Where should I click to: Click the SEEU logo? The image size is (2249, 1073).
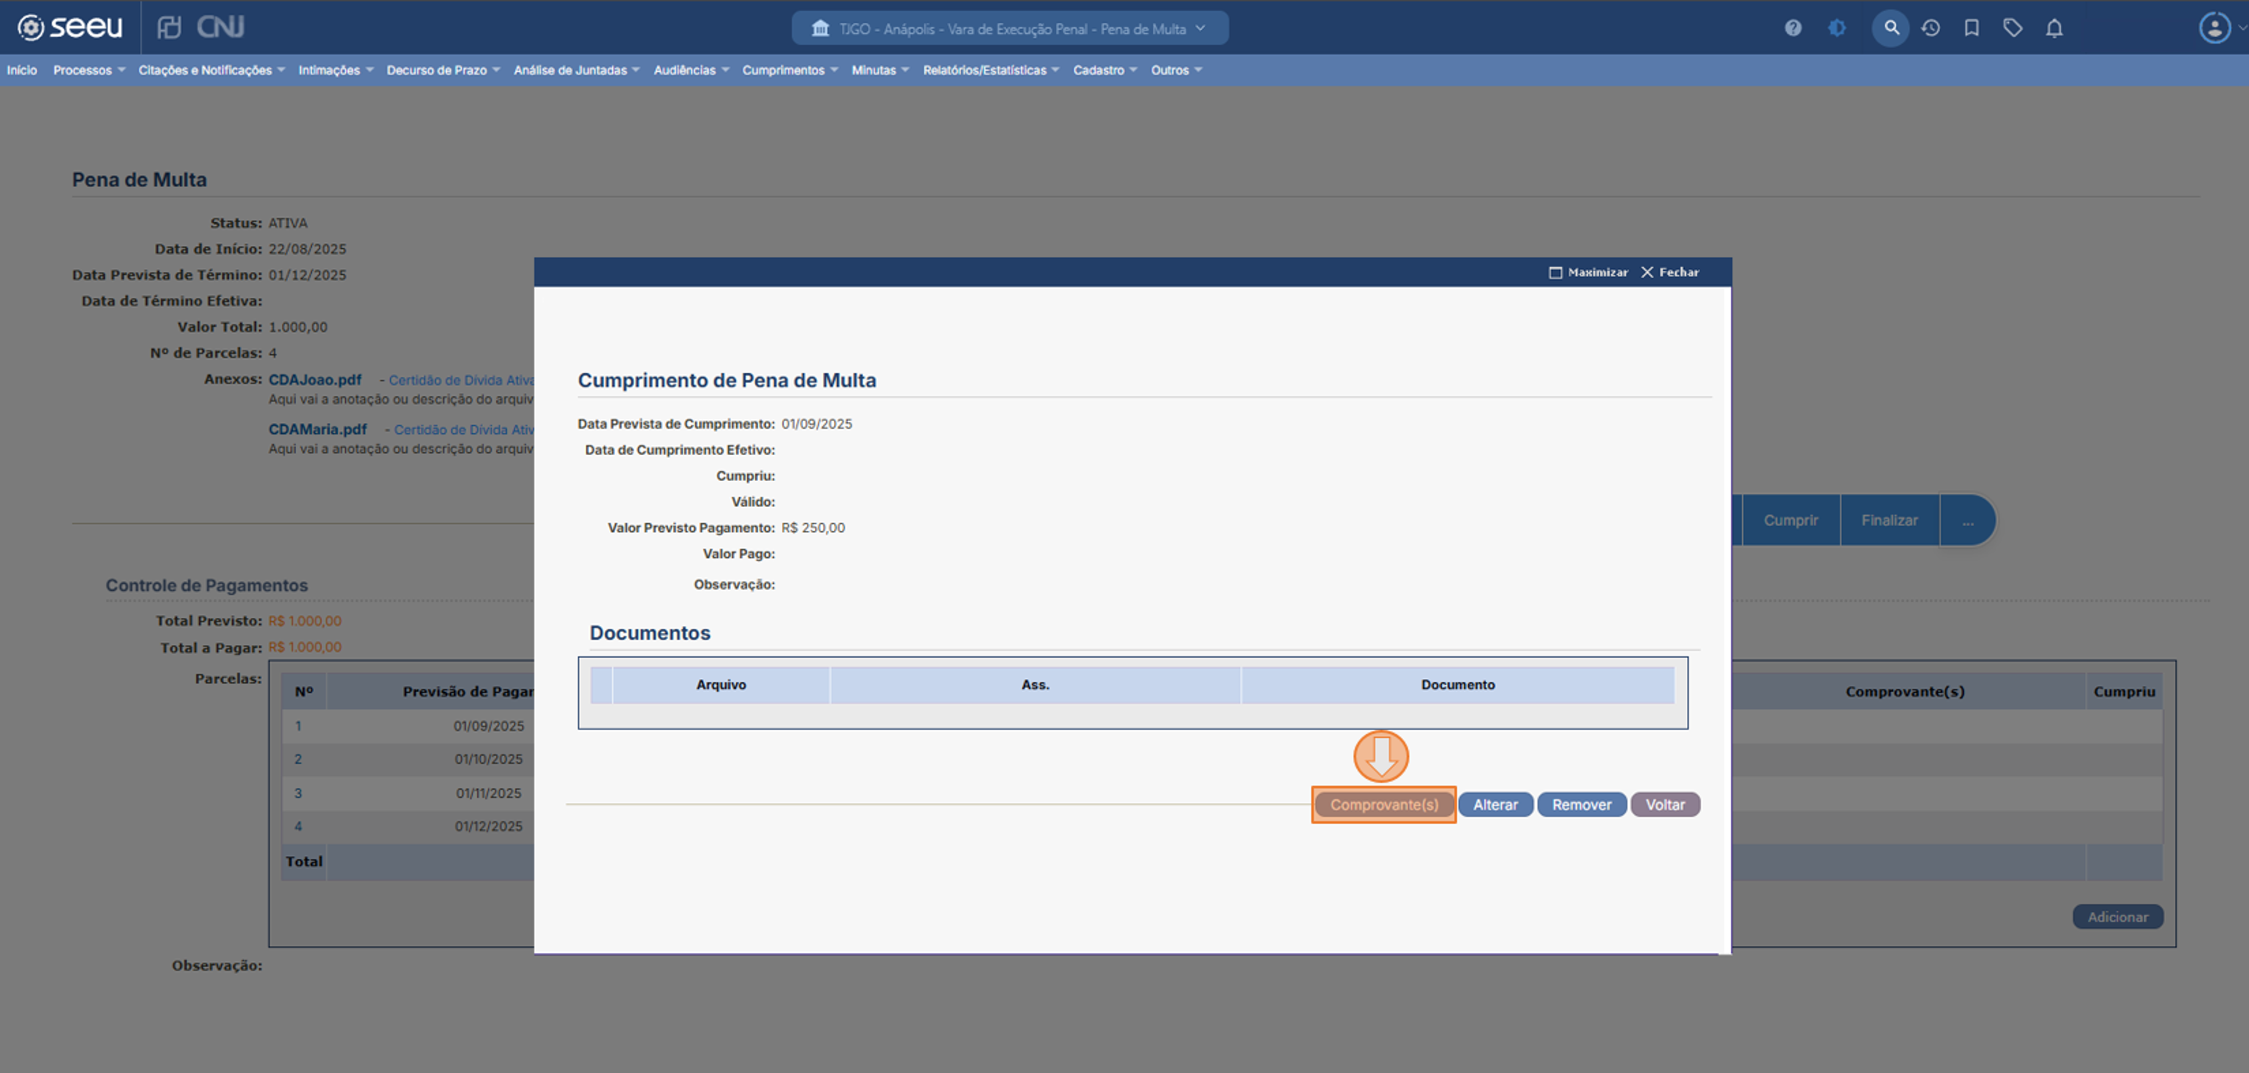click(70, 27)
